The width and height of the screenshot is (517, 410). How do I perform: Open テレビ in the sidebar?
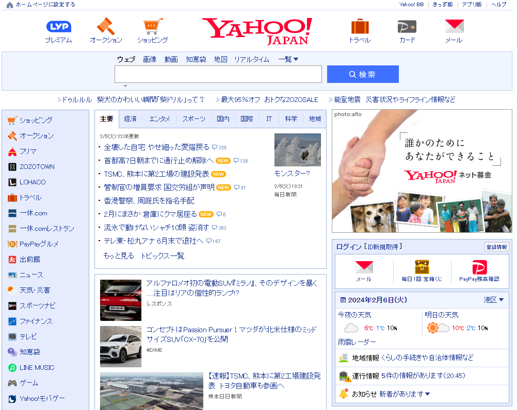click(28, 337)
